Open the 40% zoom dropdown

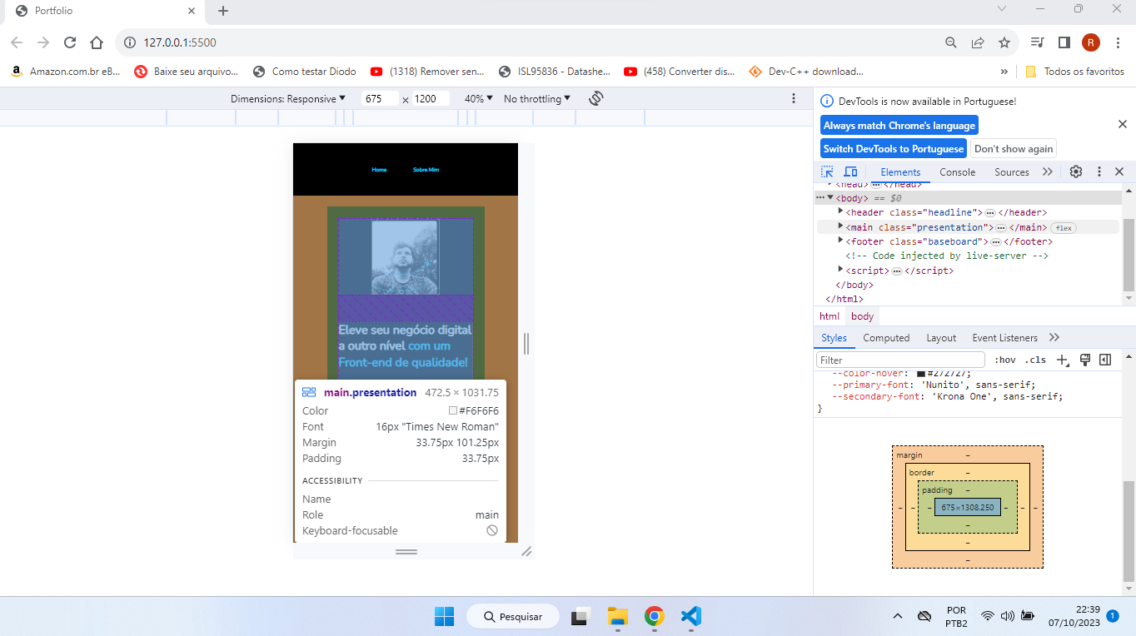click(479, 98)
